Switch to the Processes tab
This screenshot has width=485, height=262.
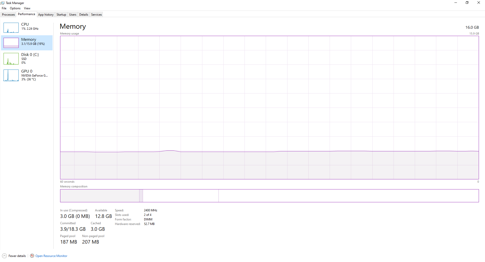coord(8,15)
